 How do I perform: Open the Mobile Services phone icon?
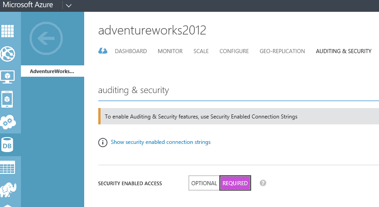point(7,99)
